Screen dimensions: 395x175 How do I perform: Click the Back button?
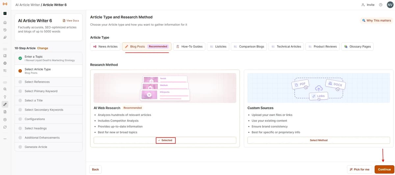(x=95, y=169)
